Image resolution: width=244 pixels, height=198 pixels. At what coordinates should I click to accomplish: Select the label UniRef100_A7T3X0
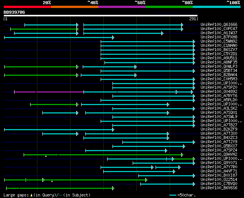tap(219, 134)
